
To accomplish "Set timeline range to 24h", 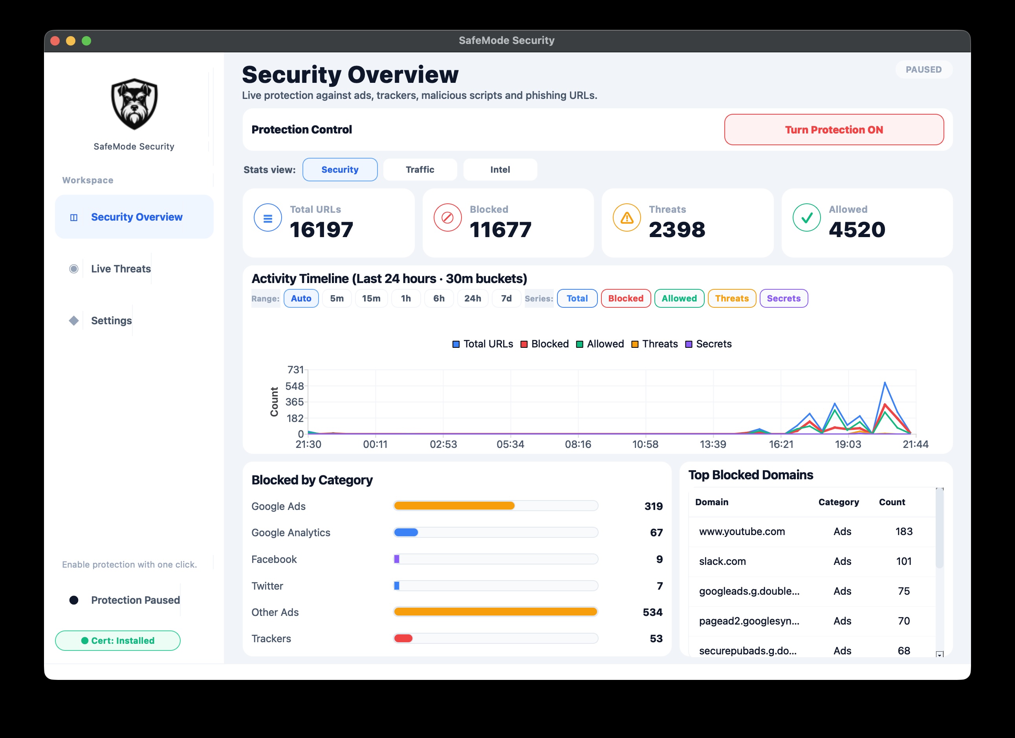I will click(473, 298).
